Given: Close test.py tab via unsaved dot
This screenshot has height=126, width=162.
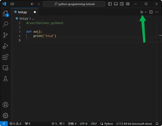Looking at the screenshot, I should click(35, 12).
